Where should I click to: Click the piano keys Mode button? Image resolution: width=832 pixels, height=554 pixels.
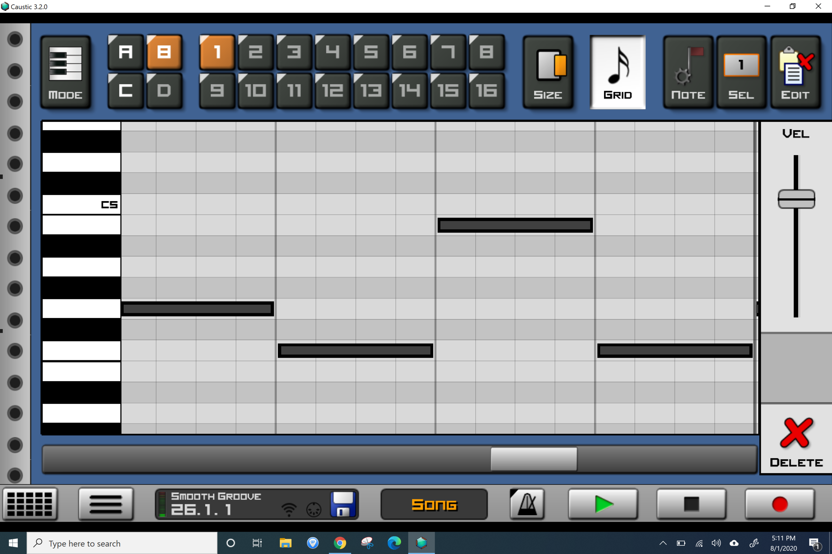(x=66, y=72)
